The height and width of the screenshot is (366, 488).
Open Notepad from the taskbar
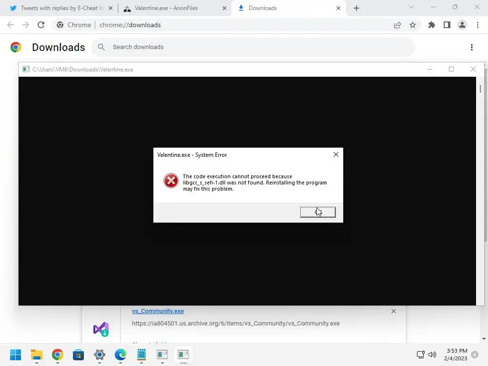[141, 355]
